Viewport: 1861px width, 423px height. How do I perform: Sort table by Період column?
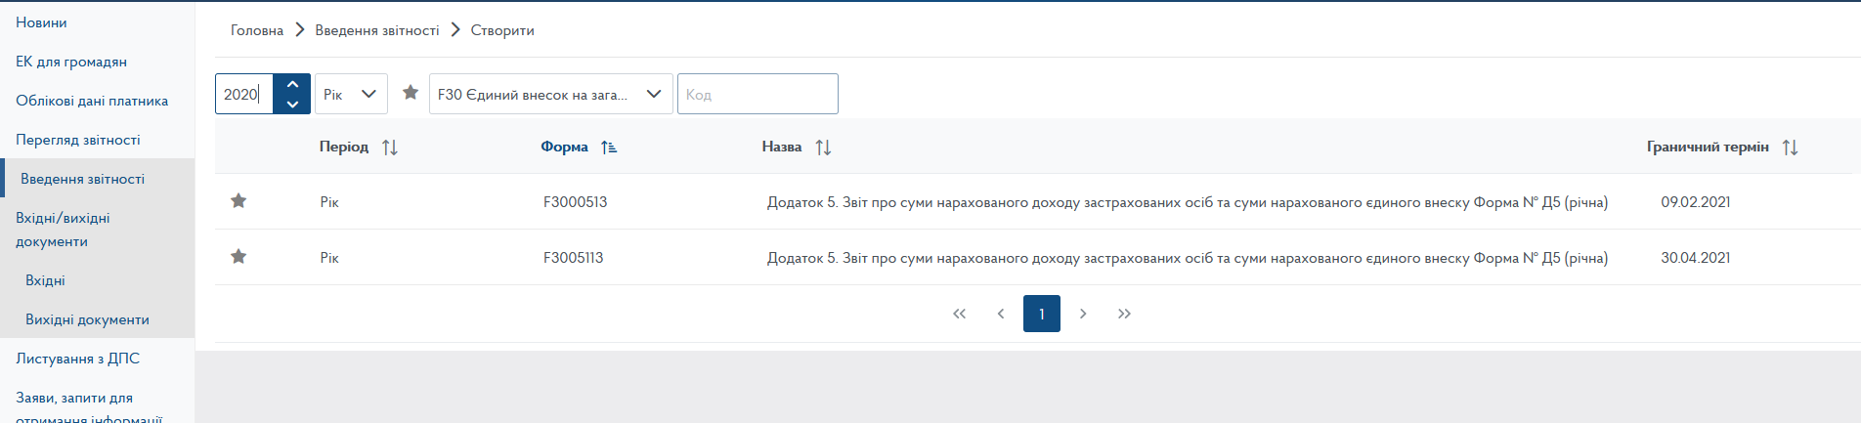point(389,148)
